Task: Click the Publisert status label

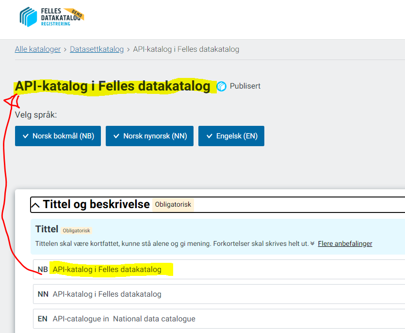Action: [245, 86]
